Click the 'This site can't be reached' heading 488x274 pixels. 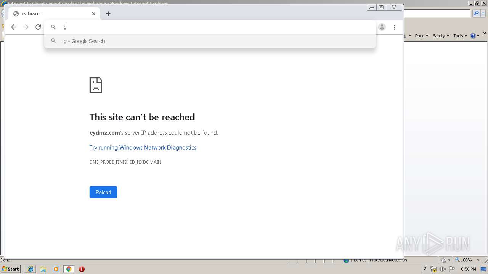[x=142, y=117]
